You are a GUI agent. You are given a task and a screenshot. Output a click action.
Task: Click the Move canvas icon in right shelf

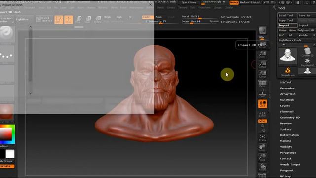(262, 148)
